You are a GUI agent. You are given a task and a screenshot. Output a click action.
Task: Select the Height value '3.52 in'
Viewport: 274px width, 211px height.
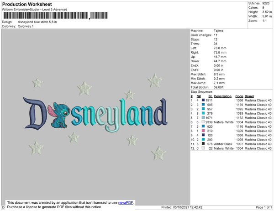pyautogui.click(x=267, y=12)
